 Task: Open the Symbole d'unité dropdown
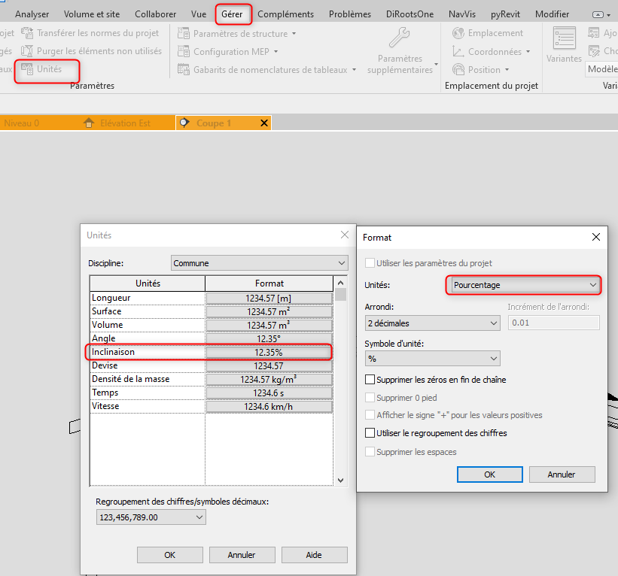click(431, 359)
